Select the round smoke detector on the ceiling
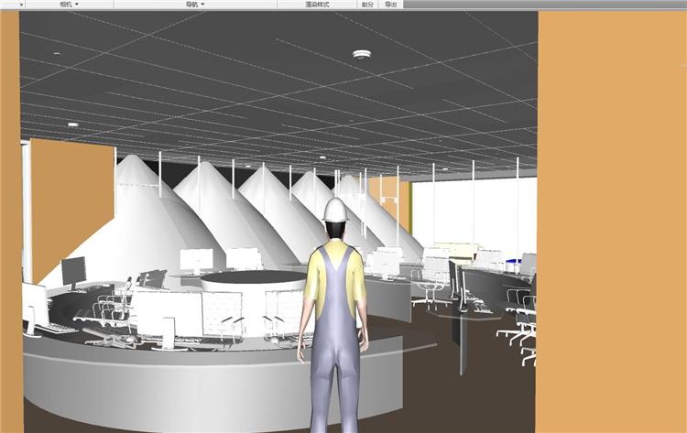The image size is (687, 433). (x=362, y=54)
